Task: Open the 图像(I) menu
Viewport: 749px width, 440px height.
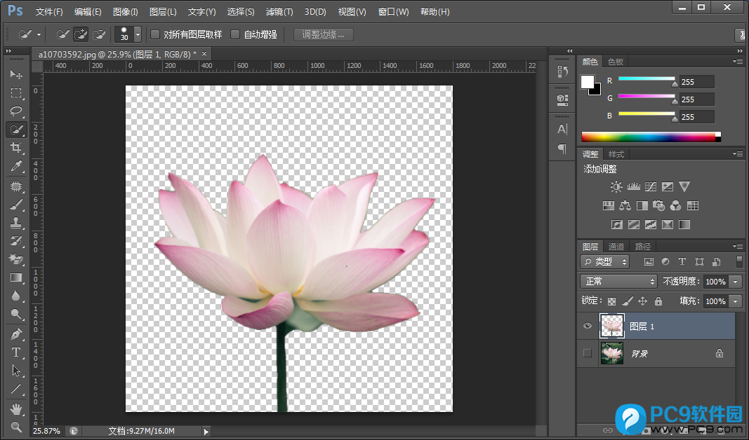Action: (126, 11)
